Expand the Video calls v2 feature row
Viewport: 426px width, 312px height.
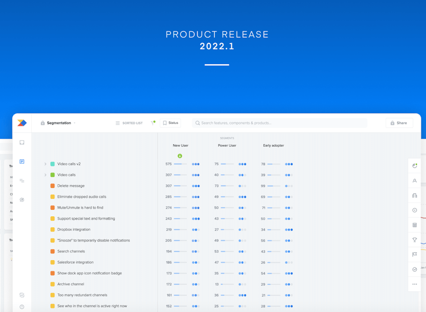click(45, 164)
